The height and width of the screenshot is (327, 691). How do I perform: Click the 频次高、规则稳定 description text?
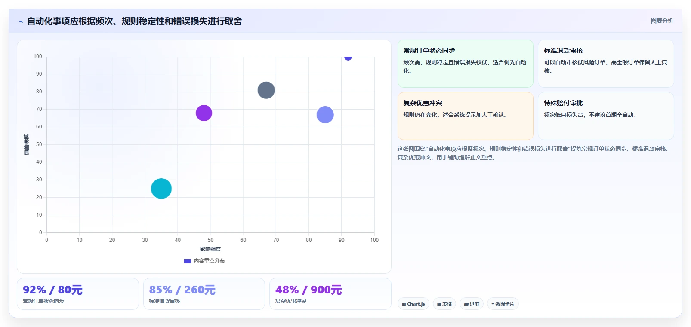coord(465,67)
